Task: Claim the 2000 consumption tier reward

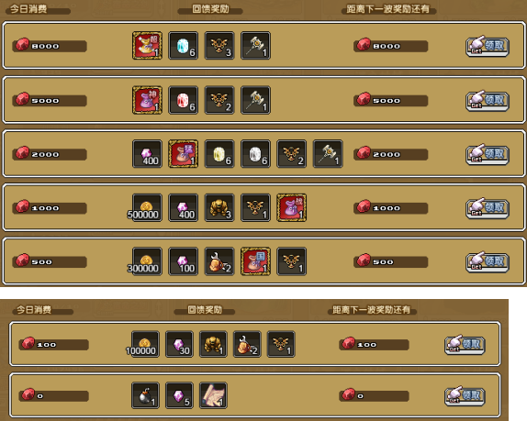Action: pyautogui.click(x=488, y=154)
